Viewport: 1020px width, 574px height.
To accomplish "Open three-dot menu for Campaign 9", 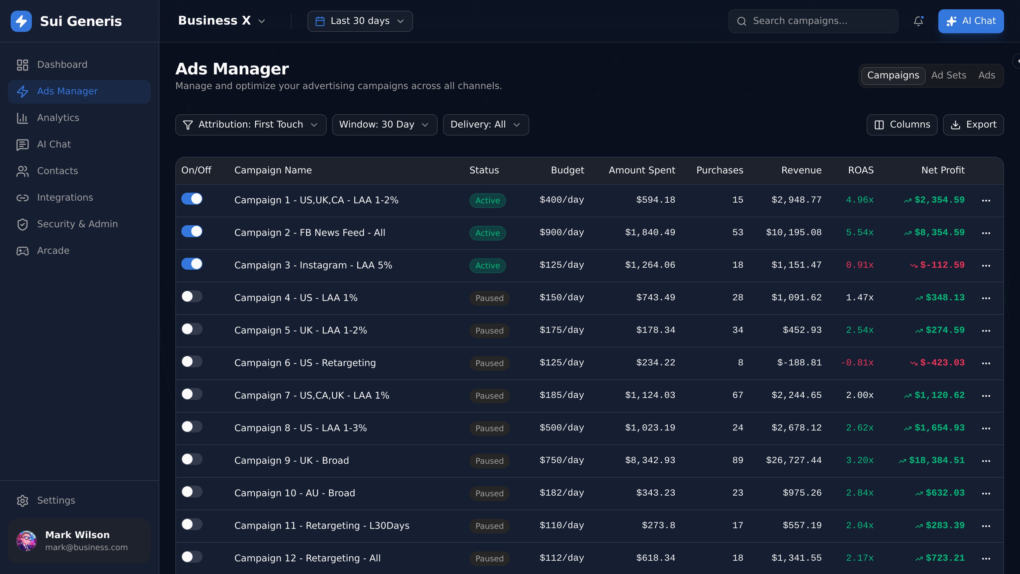I will (986, 461).
